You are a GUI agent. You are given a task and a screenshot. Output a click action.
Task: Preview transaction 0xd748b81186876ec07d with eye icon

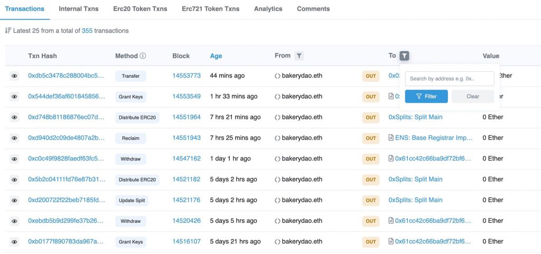(14, 118)
